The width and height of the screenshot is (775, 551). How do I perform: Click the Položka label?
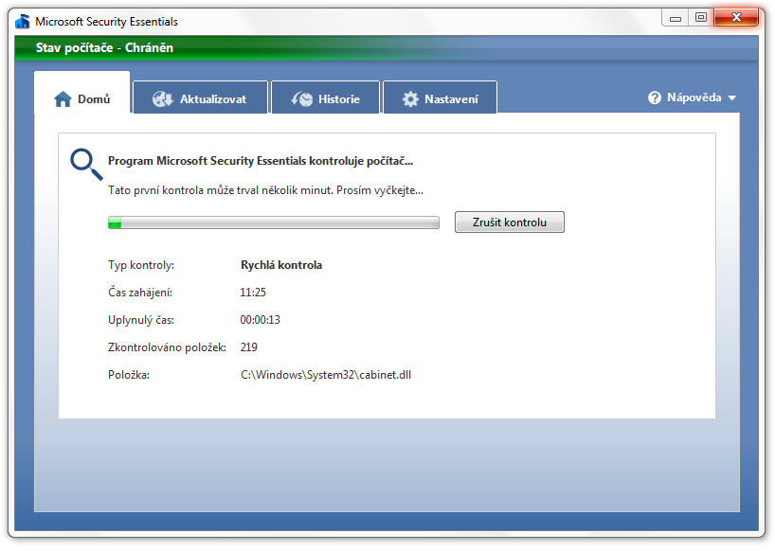click(129, 375)
